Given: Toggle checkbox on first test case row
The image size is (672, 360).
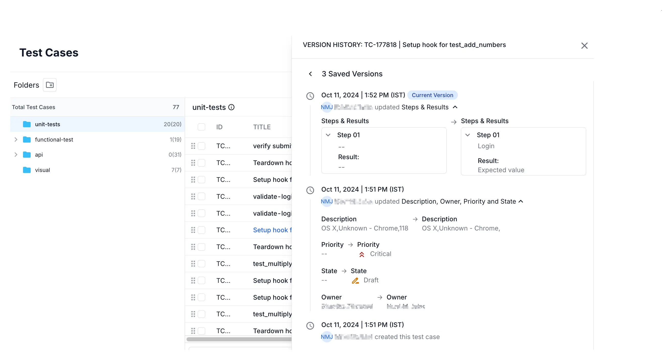Looking at the screenshot, I should pyautogui.click(x=202, y=146).
